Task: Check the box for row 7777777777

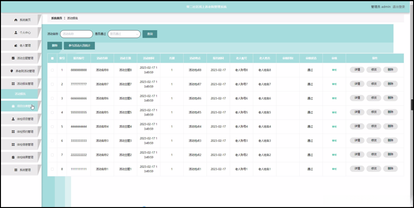Action: tap(52, 84)
